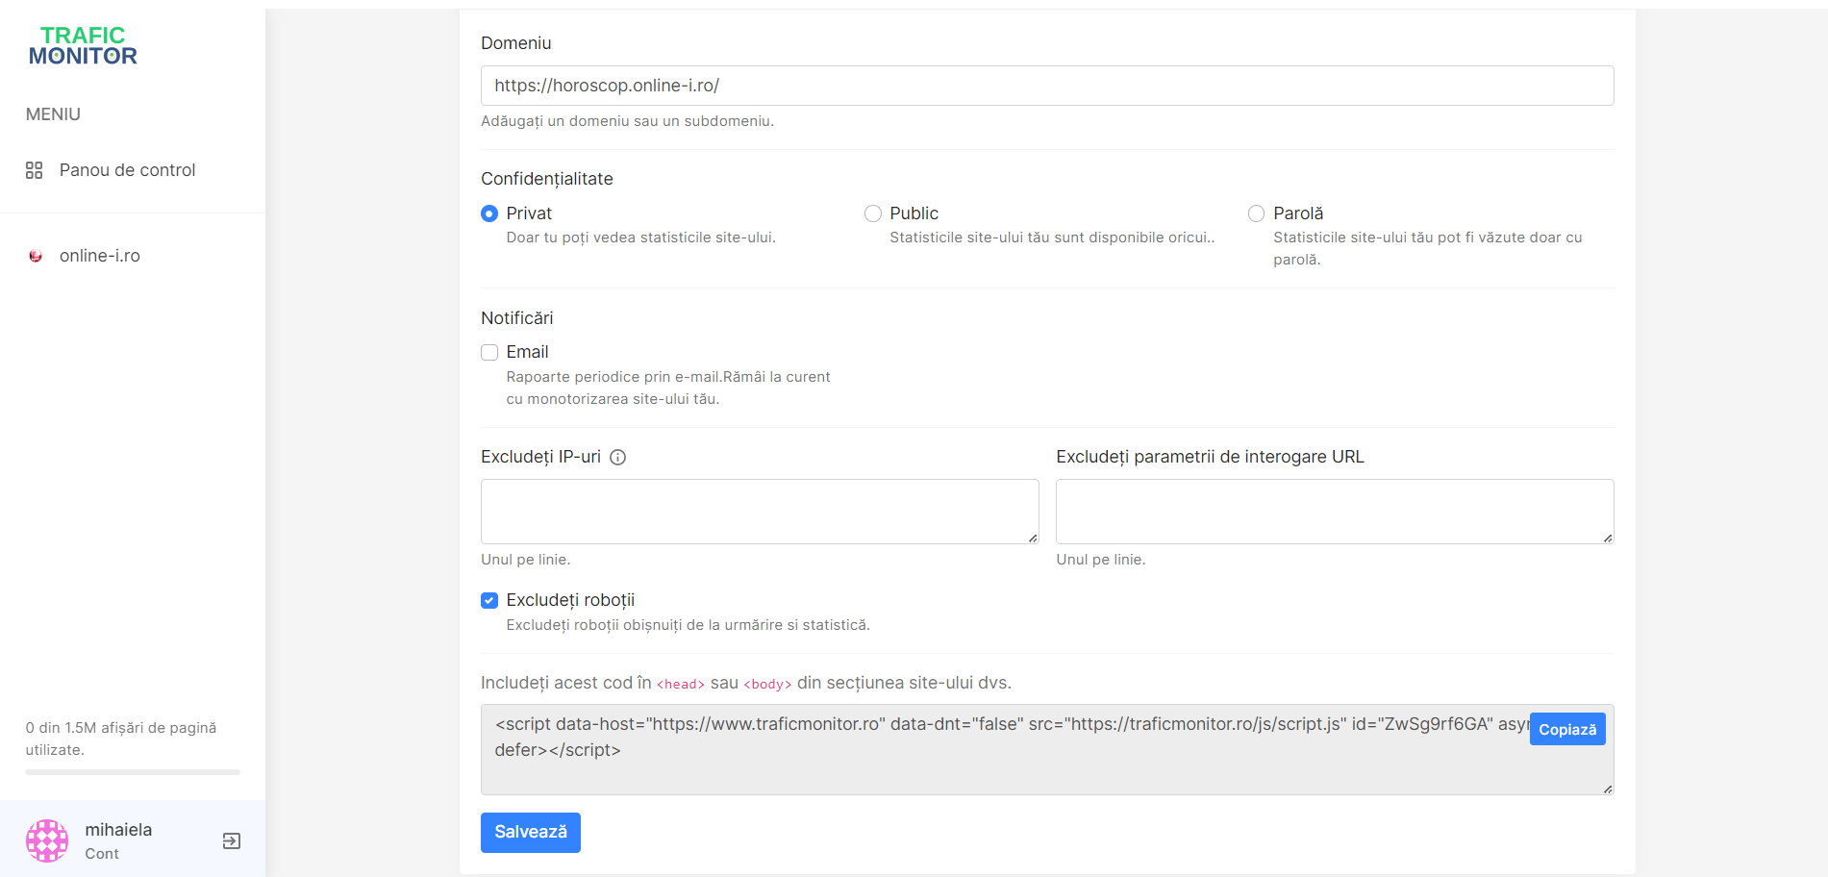The image size is (1828, 877).
Task: Click the tracking script code box
Action: tap(1047, 749)
